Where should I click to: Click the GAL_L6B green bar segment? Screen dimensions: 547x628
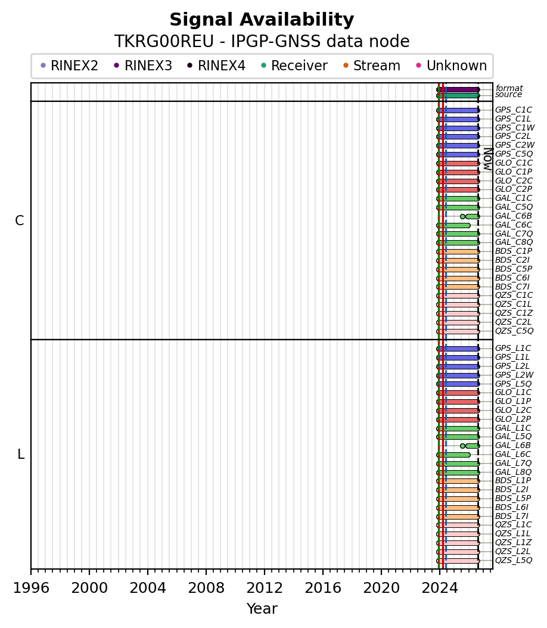472,446
